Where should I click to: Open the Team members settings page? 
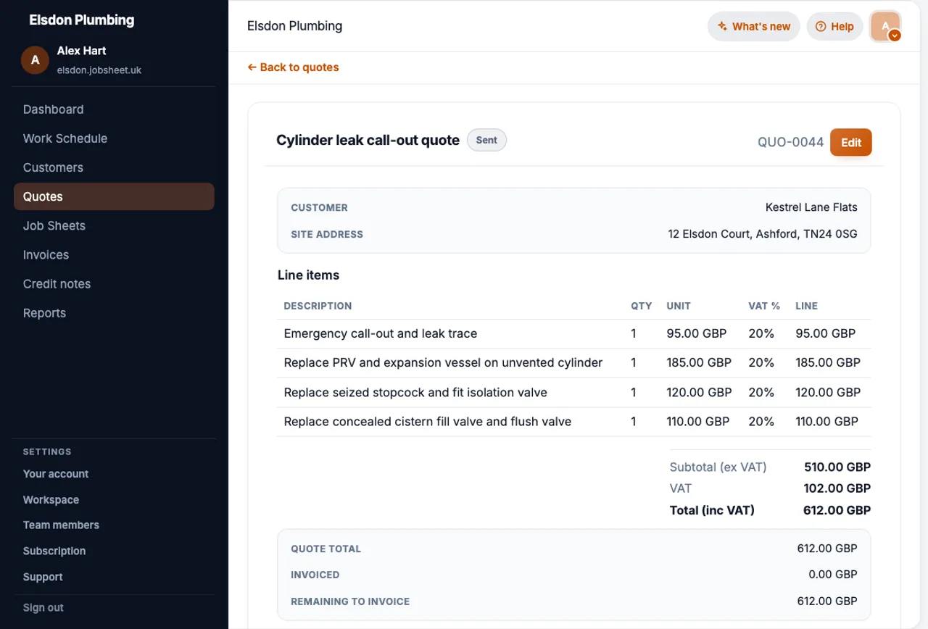point(61,525)
